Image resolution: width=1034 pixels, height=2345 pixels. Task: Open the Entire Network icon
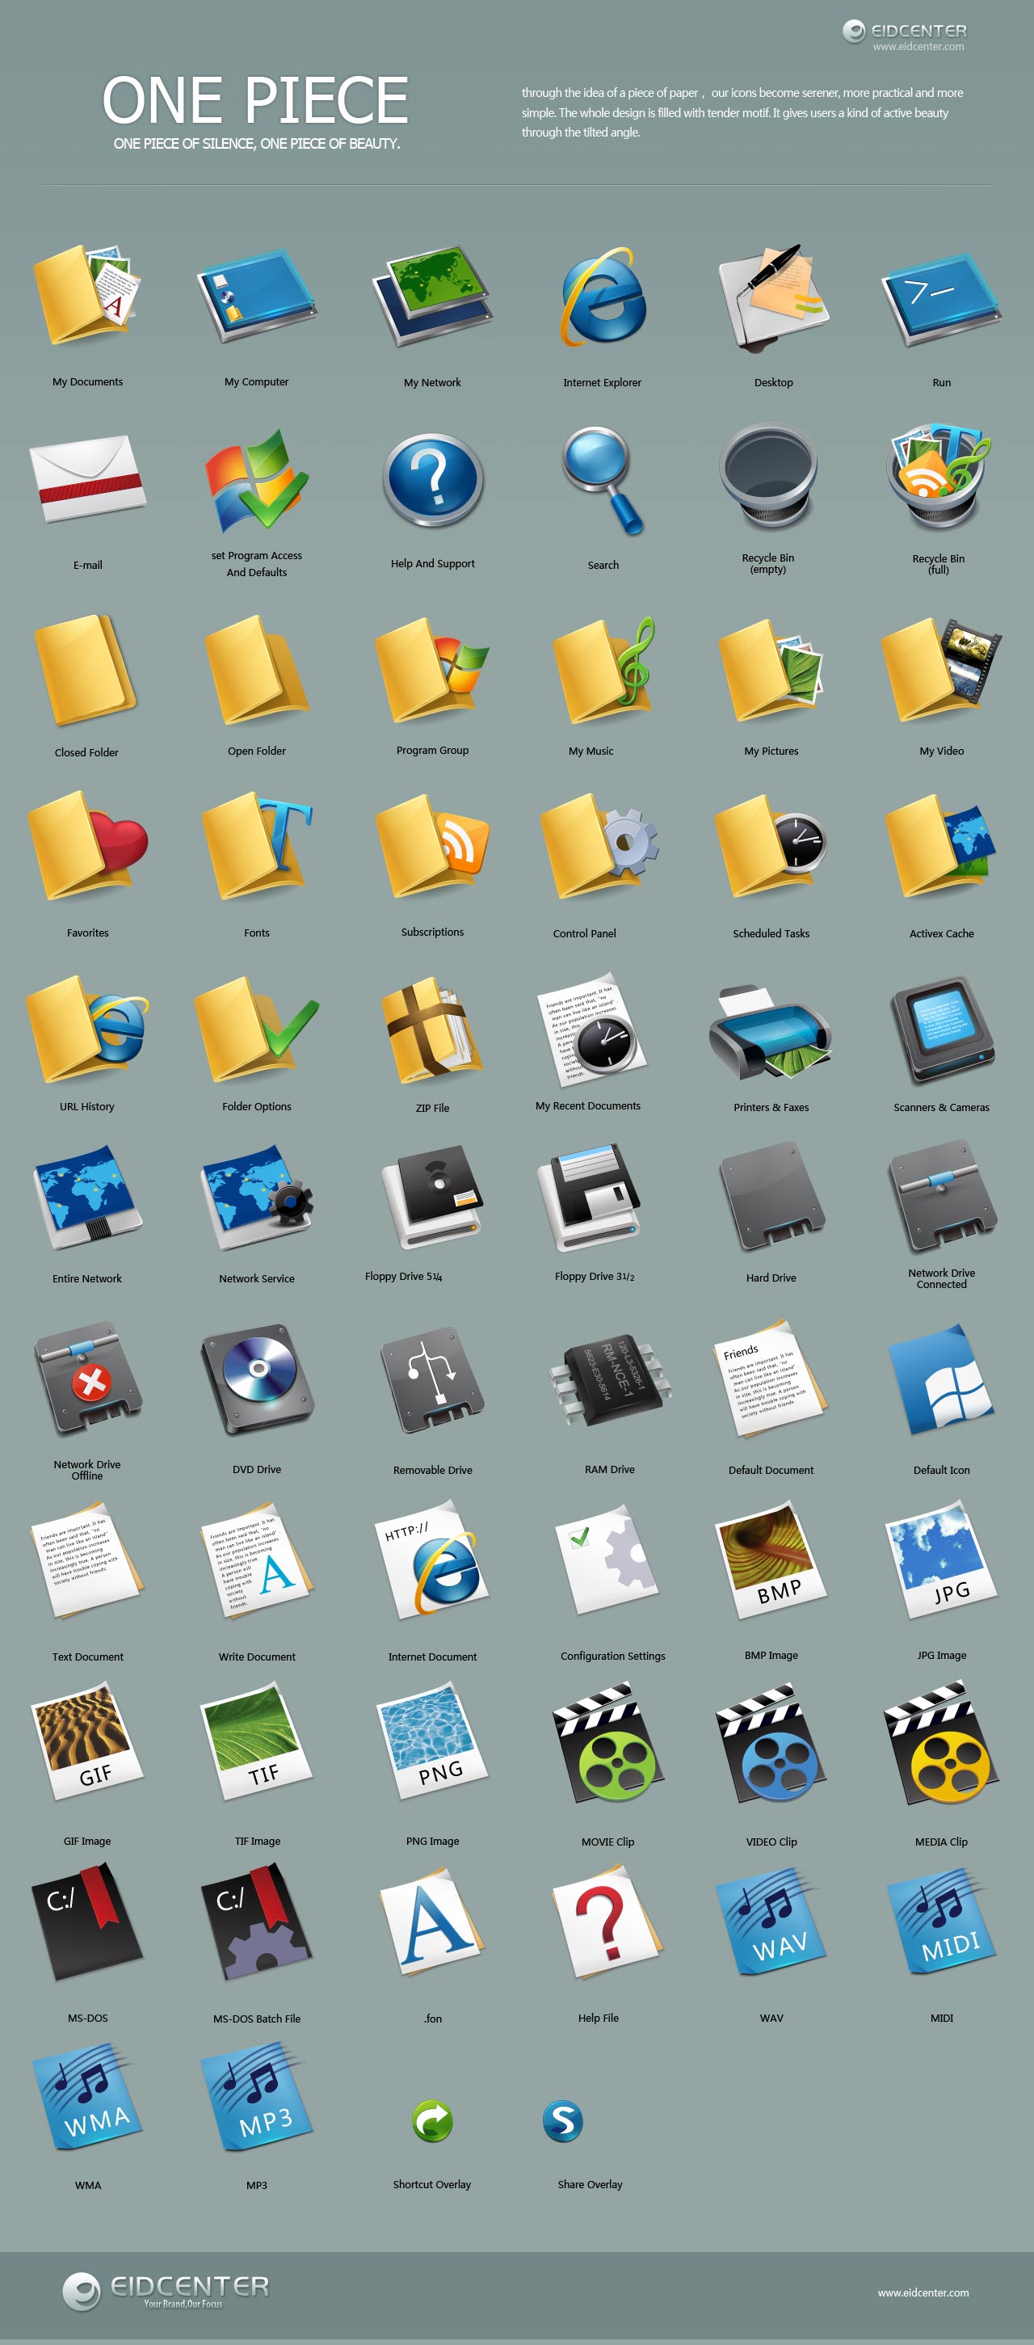click(87, 1198)
